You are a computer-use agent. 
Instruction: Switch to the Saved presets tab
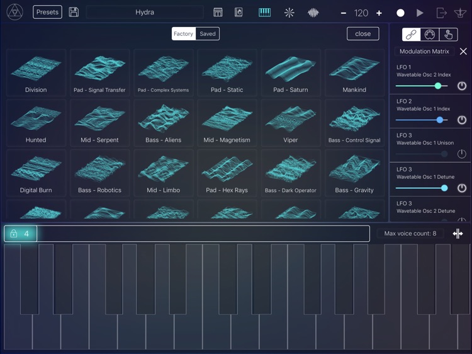(x=208, y=34)
